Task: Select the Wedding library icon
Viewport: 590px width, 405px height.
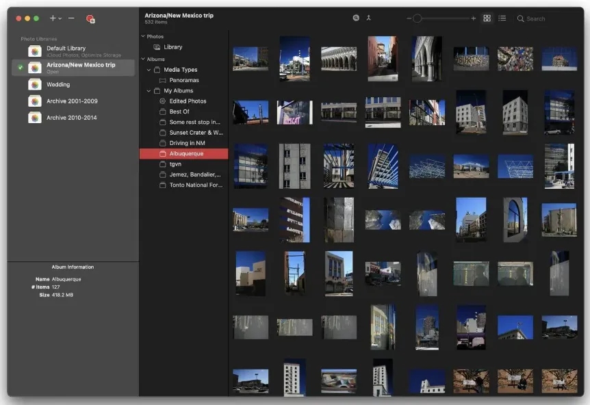Action: (35, 85)
